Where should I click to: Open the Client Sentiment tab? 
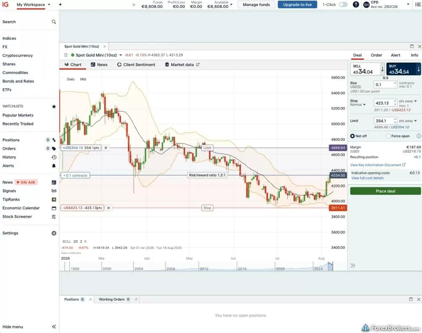click(x=136, y=65)
